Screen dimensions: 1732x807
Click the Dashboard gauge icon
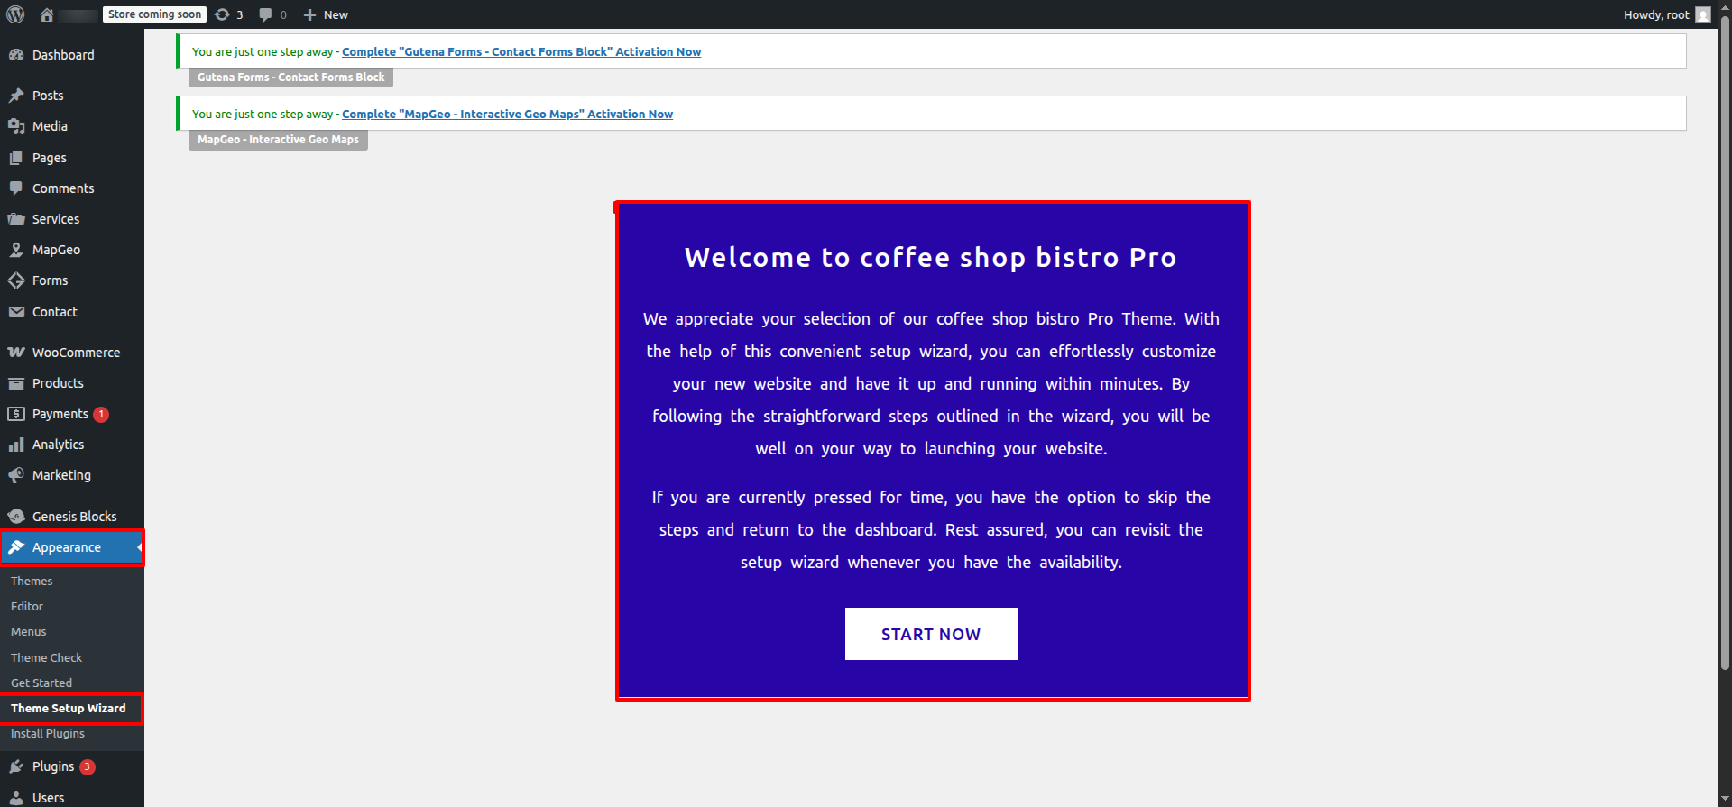pyautogui.click(x=16, y=55)
